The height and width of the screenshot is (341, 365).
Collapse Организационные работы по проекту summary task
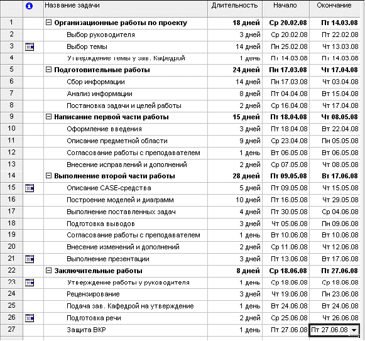pyautogui.click(x=48, y=23)
